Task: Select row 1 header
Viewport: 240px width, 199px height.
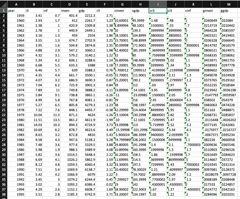Action: 4,11
